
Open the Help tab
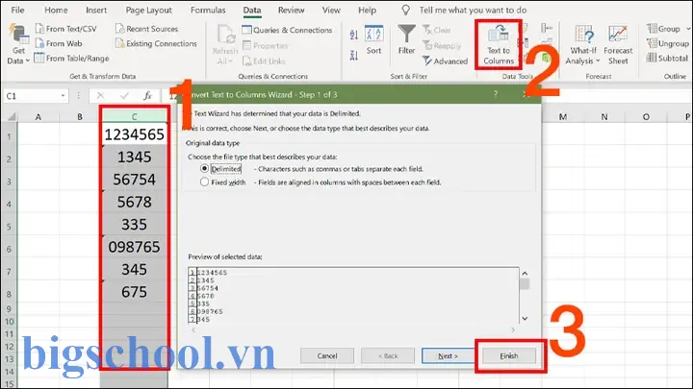(367, 10)
